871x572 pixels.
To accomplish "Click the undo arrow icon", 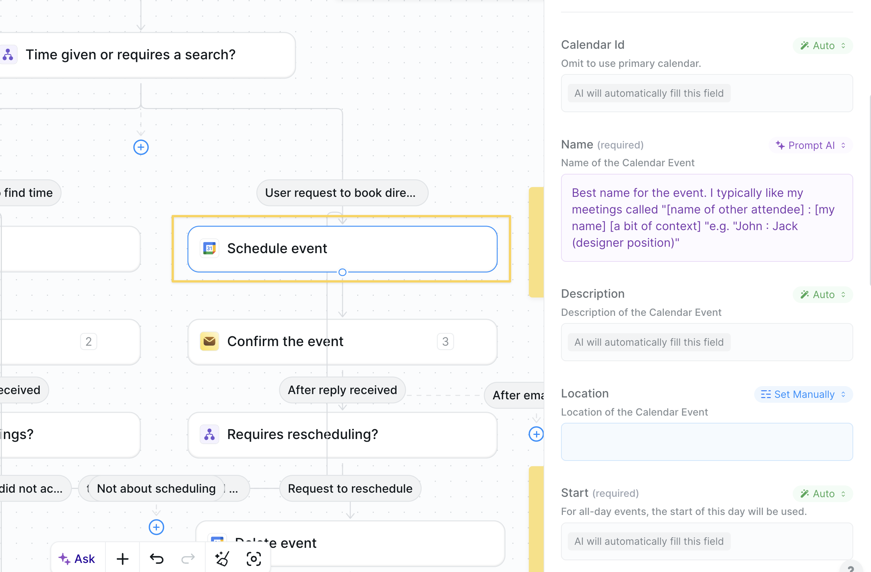I will coord(156,558).
